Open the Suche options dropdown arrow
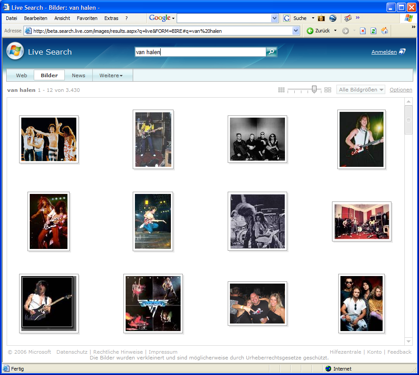This screenshot has height=375, width=419. coord(313,18)
